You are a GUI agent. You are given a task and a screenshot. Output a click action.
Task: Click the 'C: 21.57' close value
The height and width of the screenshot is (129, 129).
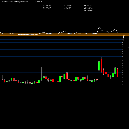pos(47,8)
